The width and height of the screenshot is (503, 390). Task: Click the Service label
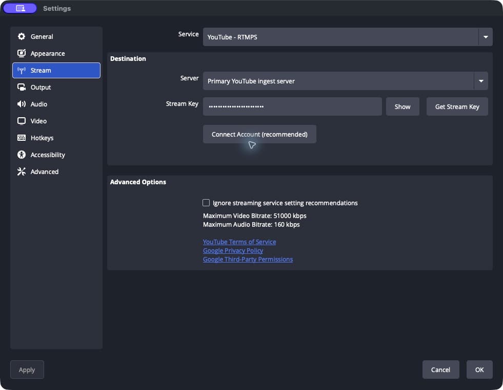[188, 34]
